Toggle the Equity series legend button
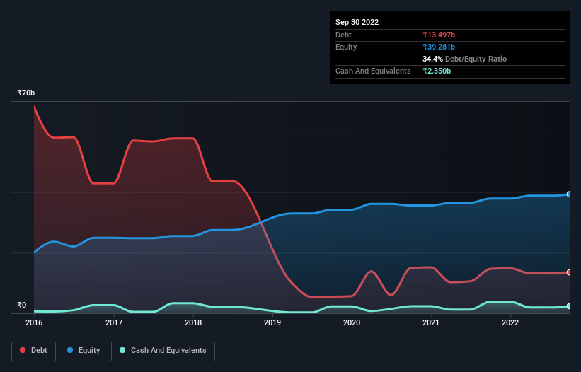Viewport: 581px width, 372px height. (x=84, y=351)
